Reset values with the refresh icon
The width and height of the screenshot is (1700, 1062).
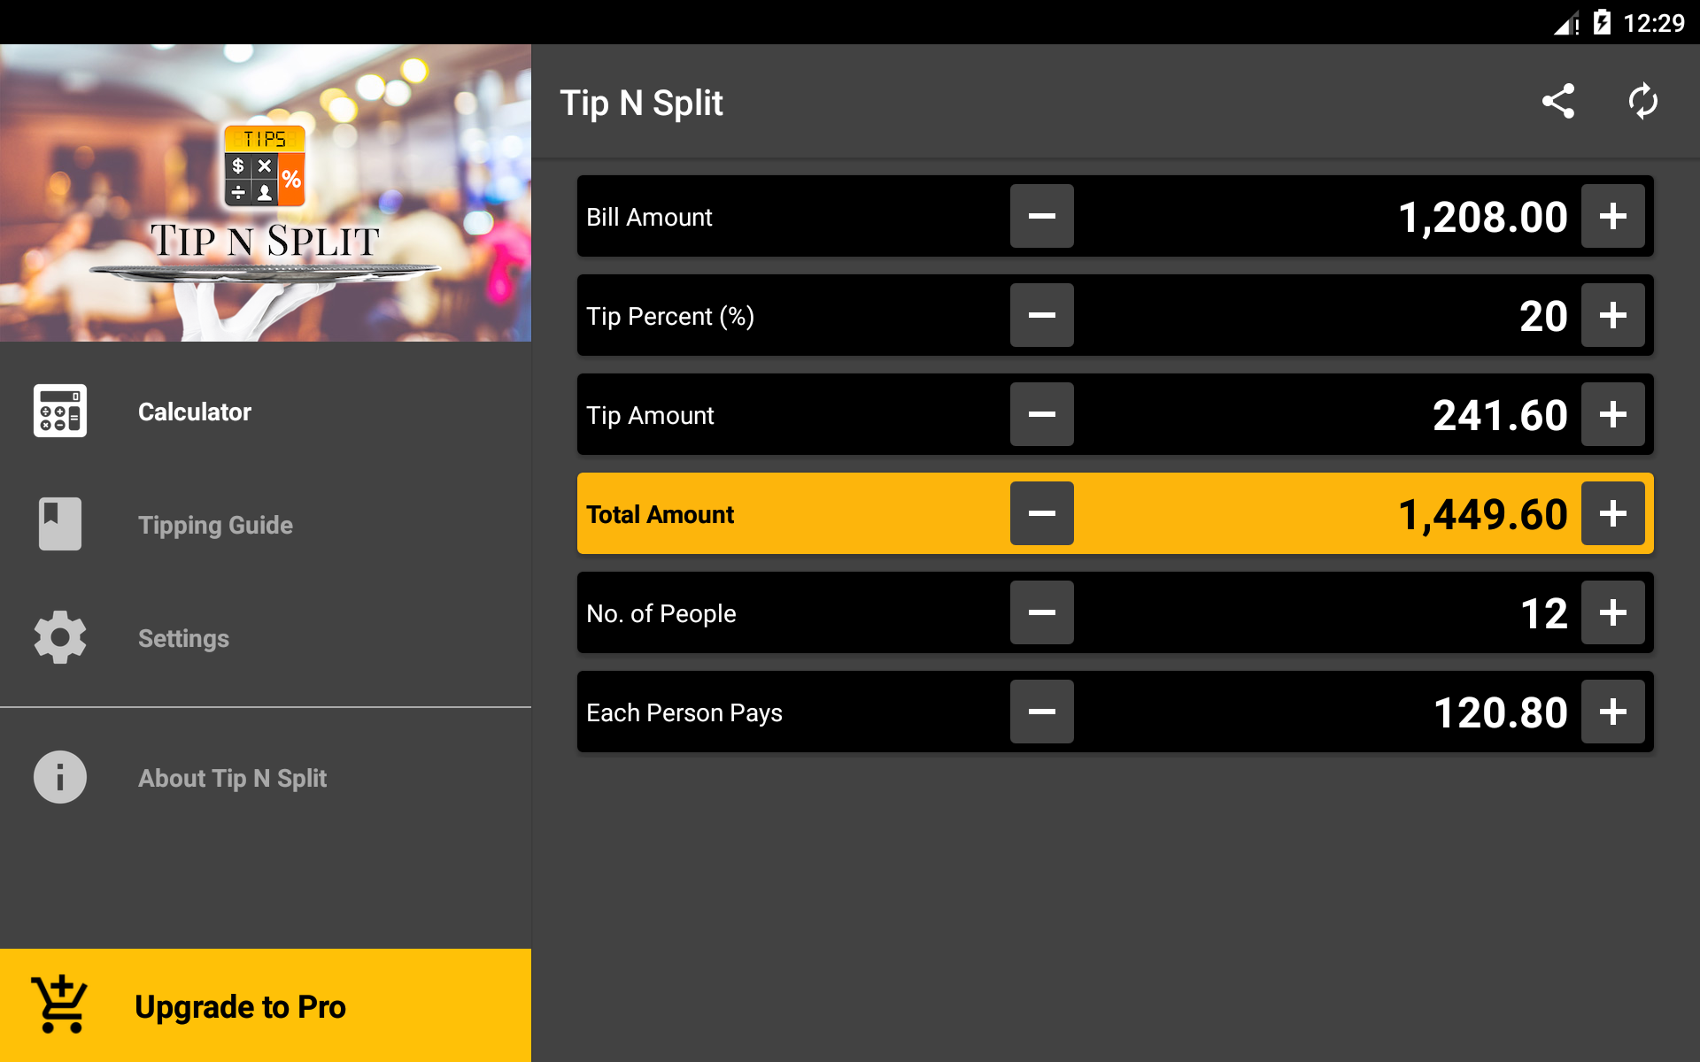[x=1643, y=102]
